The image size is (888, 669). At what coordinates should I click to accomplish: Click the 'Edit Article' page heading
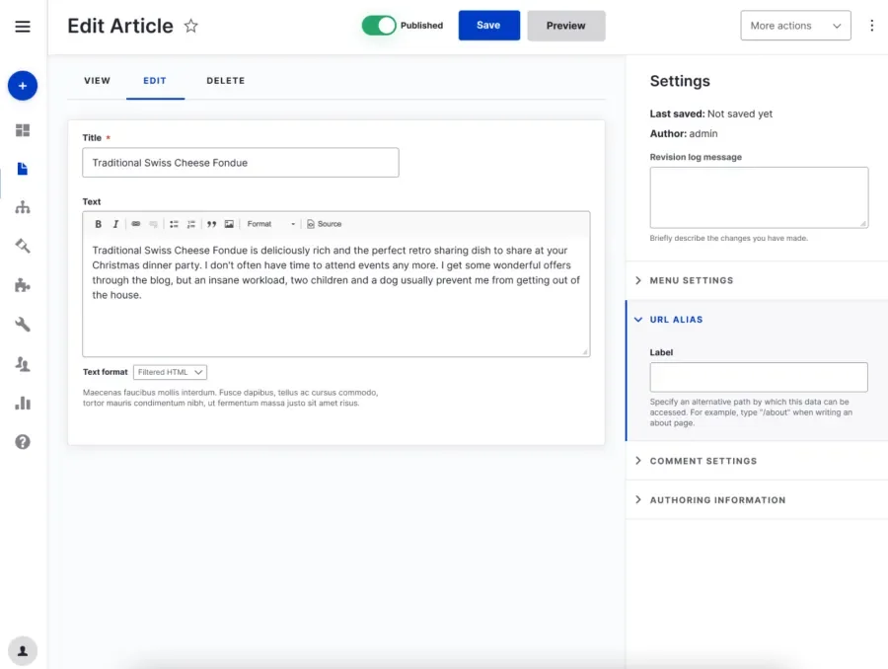click(120, 26)
